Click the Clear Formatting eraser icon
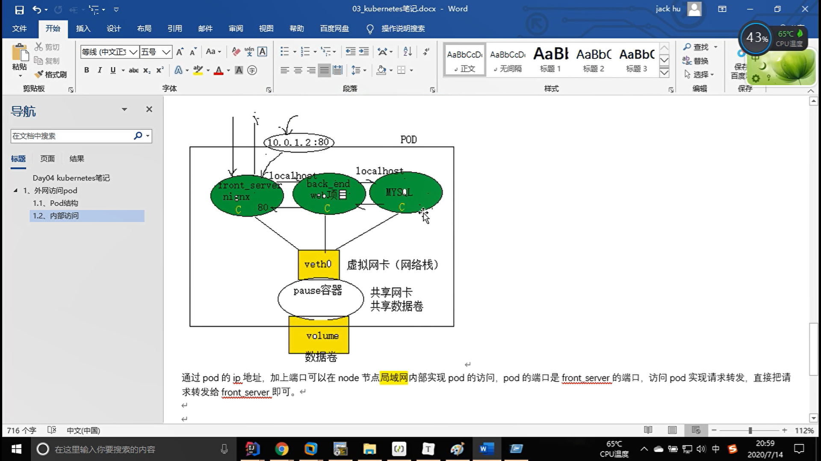The image size is (821, 461). pos(236,52)
